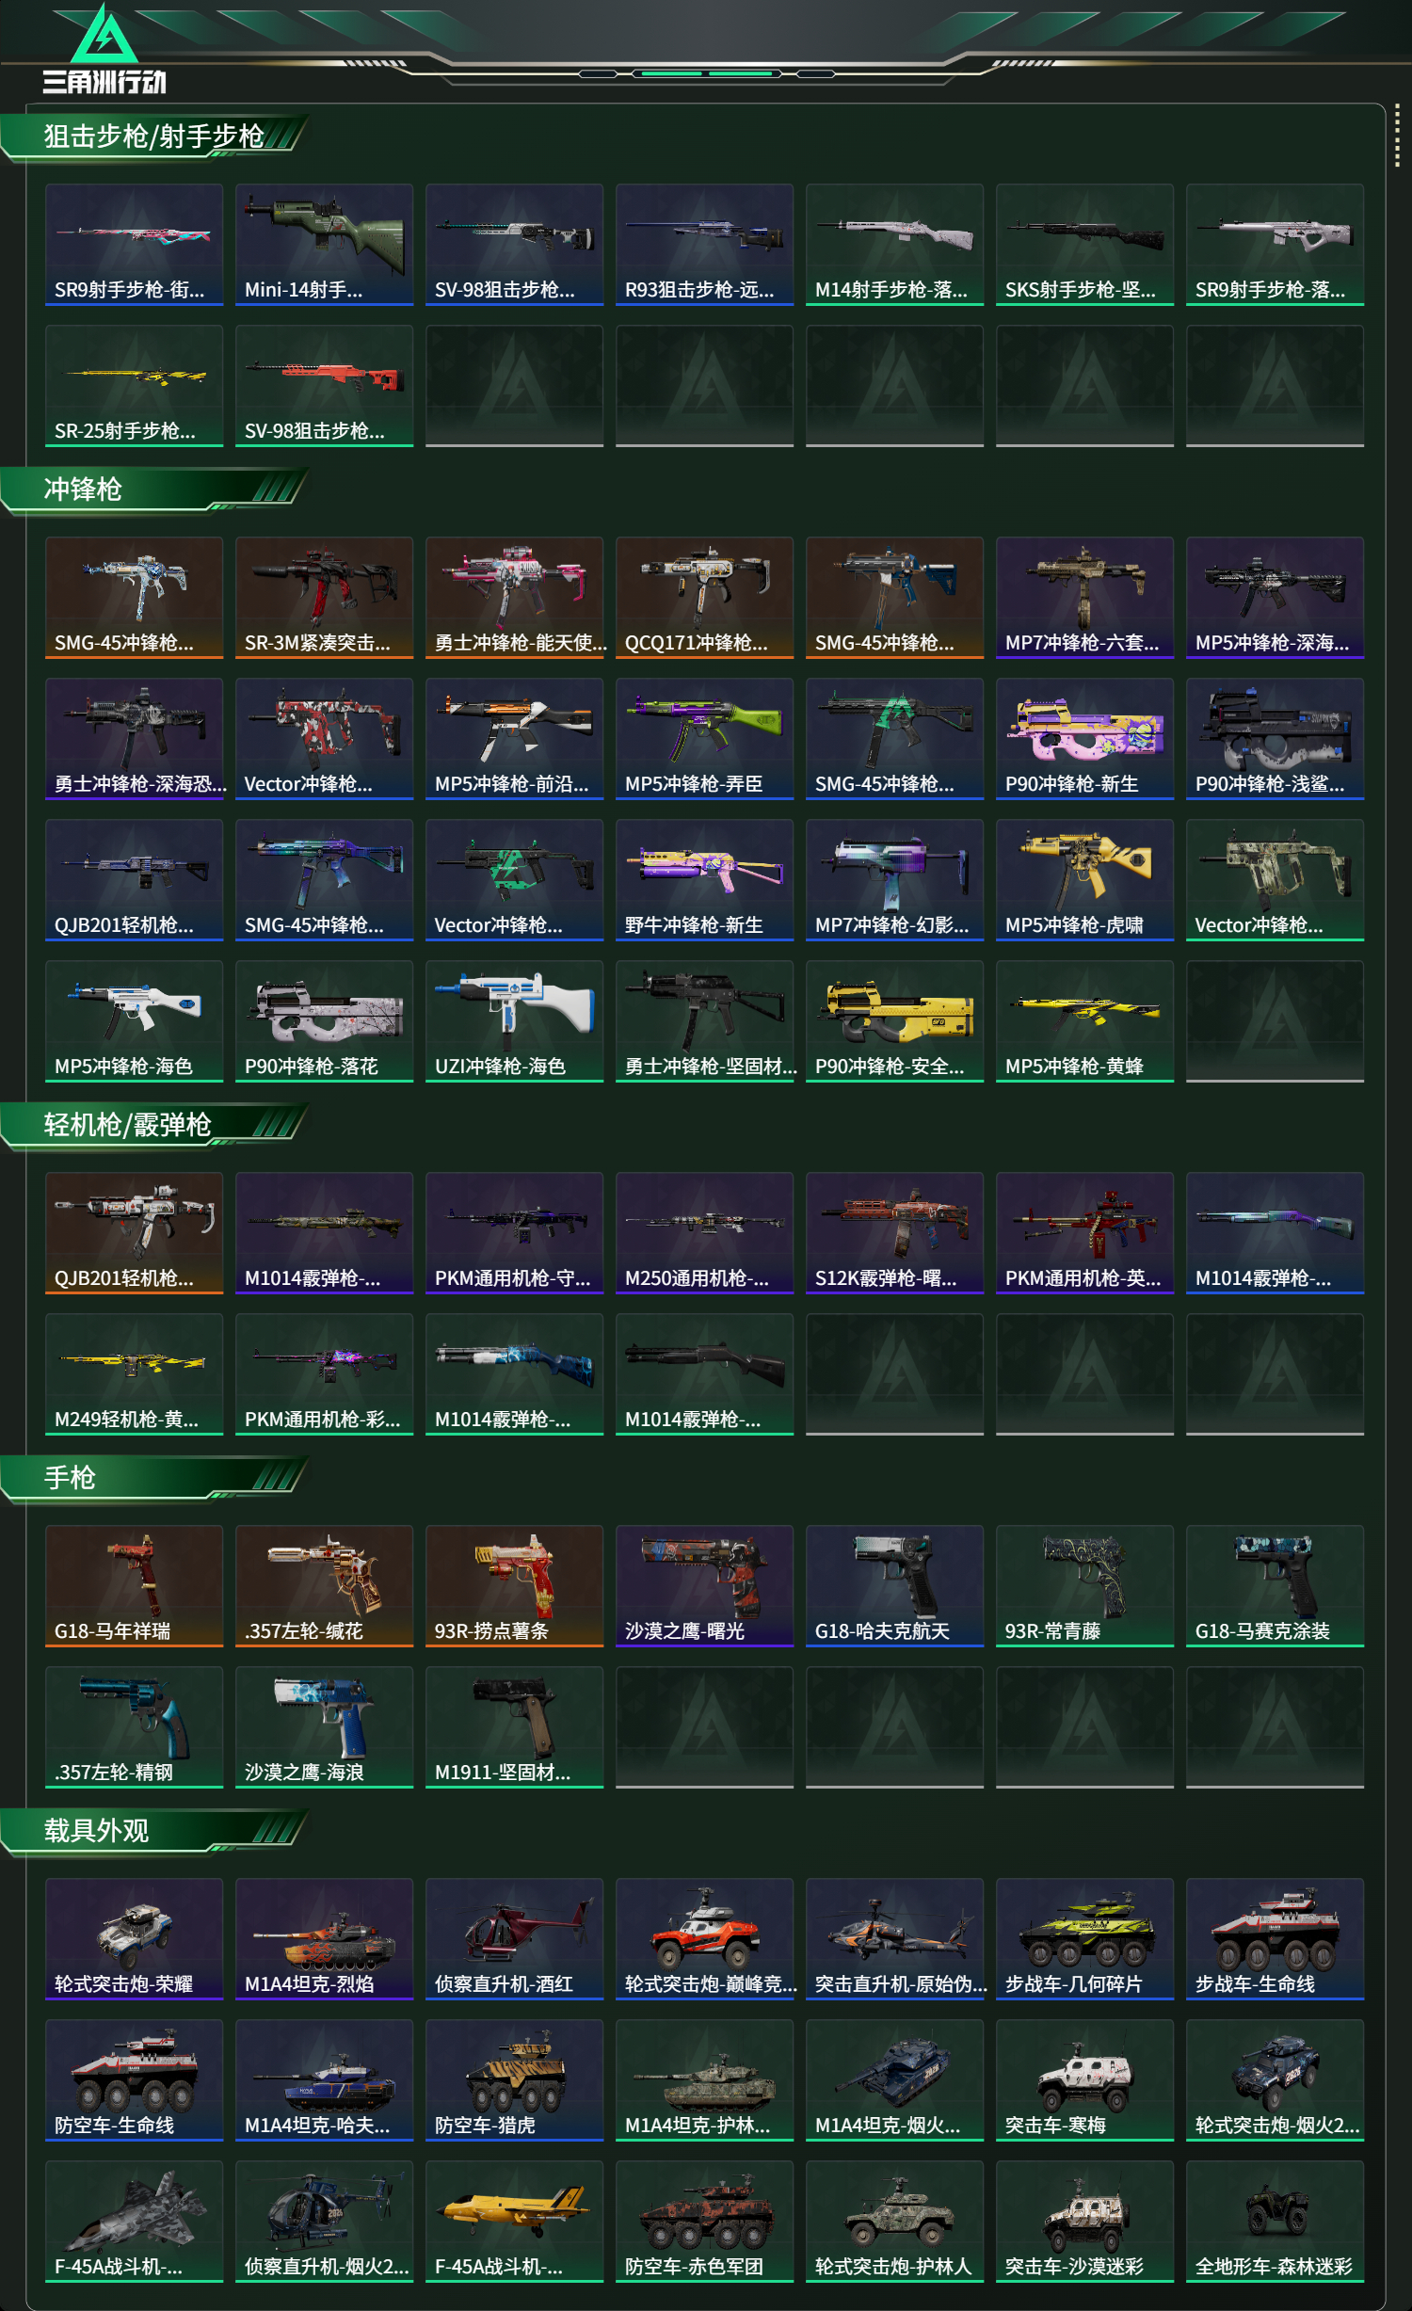The width and height of the screenshot is (1412, 2311).
Task: Open the MP5冲锋枪-虎啸 weapon skin
Action: [1084, 880]
